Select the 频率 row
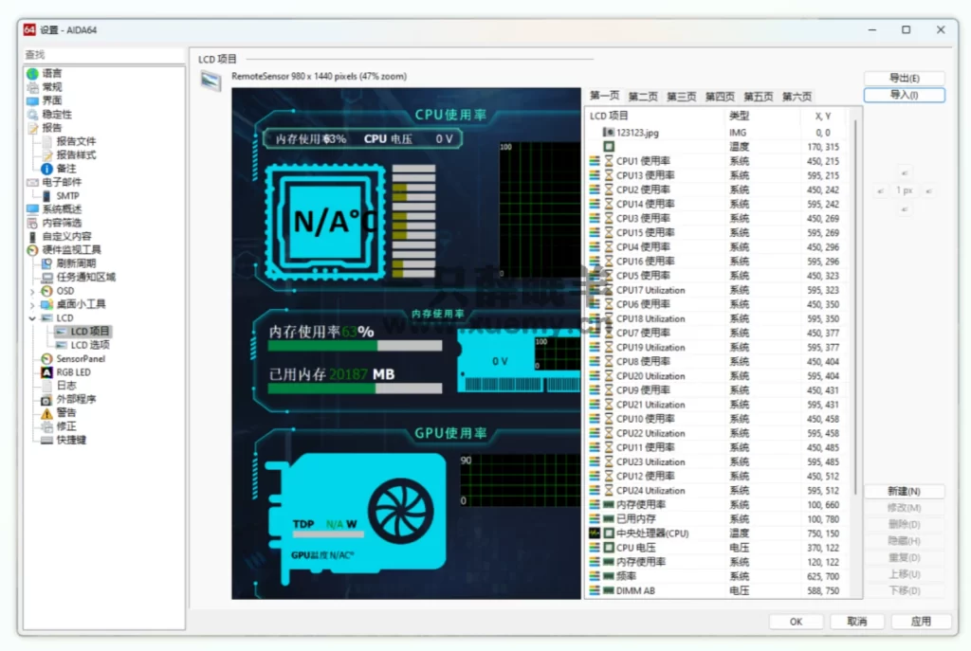 tap(719, 577)
